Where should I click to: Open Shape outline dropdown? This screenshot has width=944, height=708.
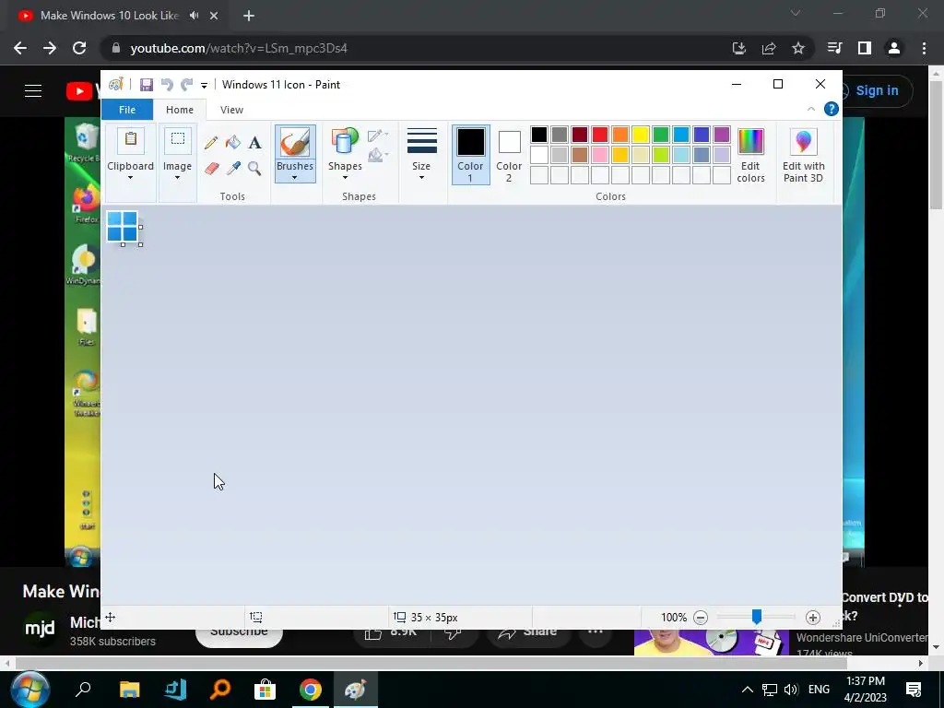[x=378, y=136]
